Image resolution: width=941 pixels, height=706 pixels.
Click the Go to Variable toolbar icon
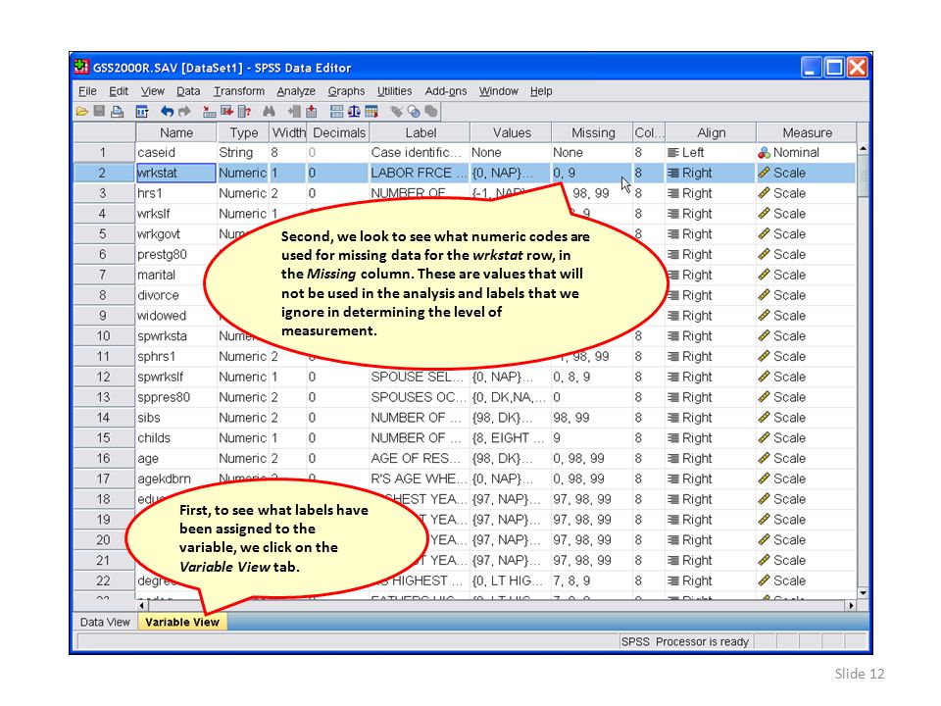[226, 111]
